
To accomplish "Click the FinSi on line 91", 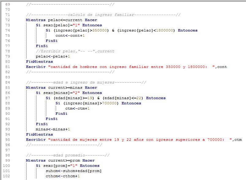I will click(51, 119).
